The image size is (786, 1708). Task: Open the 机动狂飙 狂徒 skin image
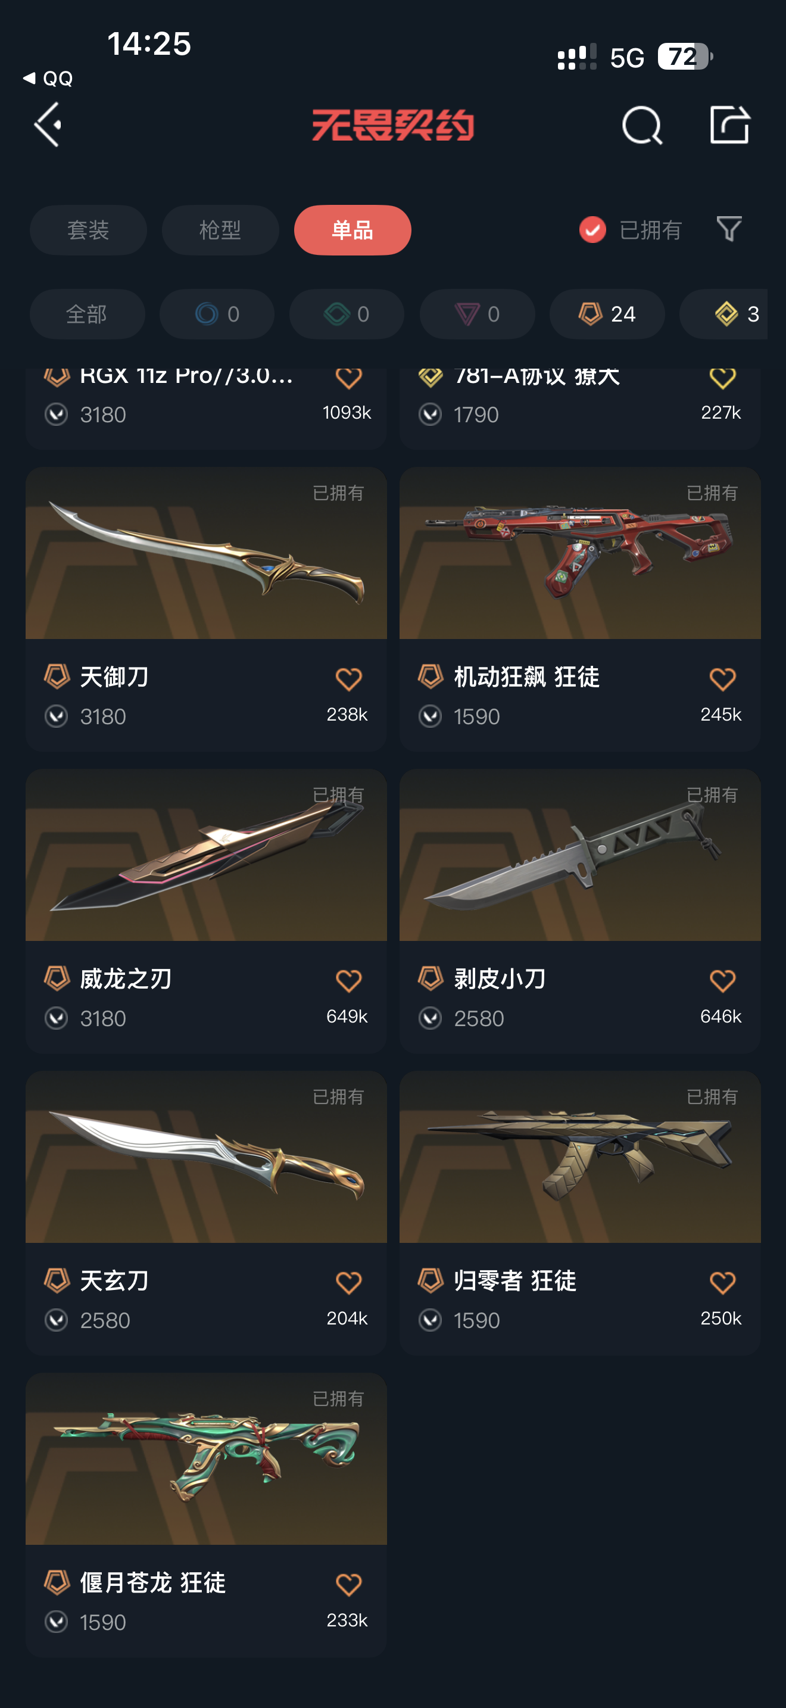coord(580,552)
